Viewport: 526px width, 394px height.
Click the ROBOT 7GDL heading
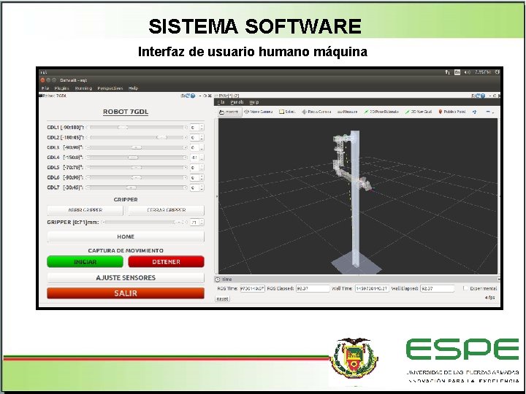tap(126, 112)
